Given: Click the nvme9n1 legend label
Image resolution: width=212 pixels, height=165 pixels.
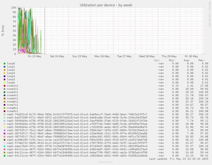Looking at the screenshot, I should pos(13,111).
